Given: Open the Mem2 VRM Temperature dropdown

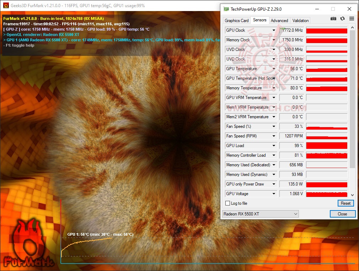Looking at the screenshot, I should [x=274, y=117].
